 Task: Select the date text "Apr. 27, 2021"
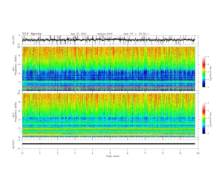click(79, 34)
